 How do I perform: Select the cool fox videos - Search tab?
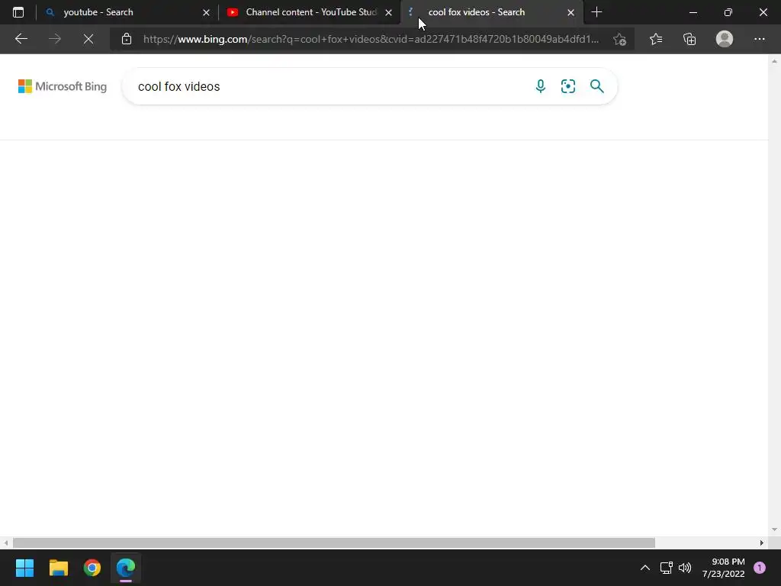(490, 12)
